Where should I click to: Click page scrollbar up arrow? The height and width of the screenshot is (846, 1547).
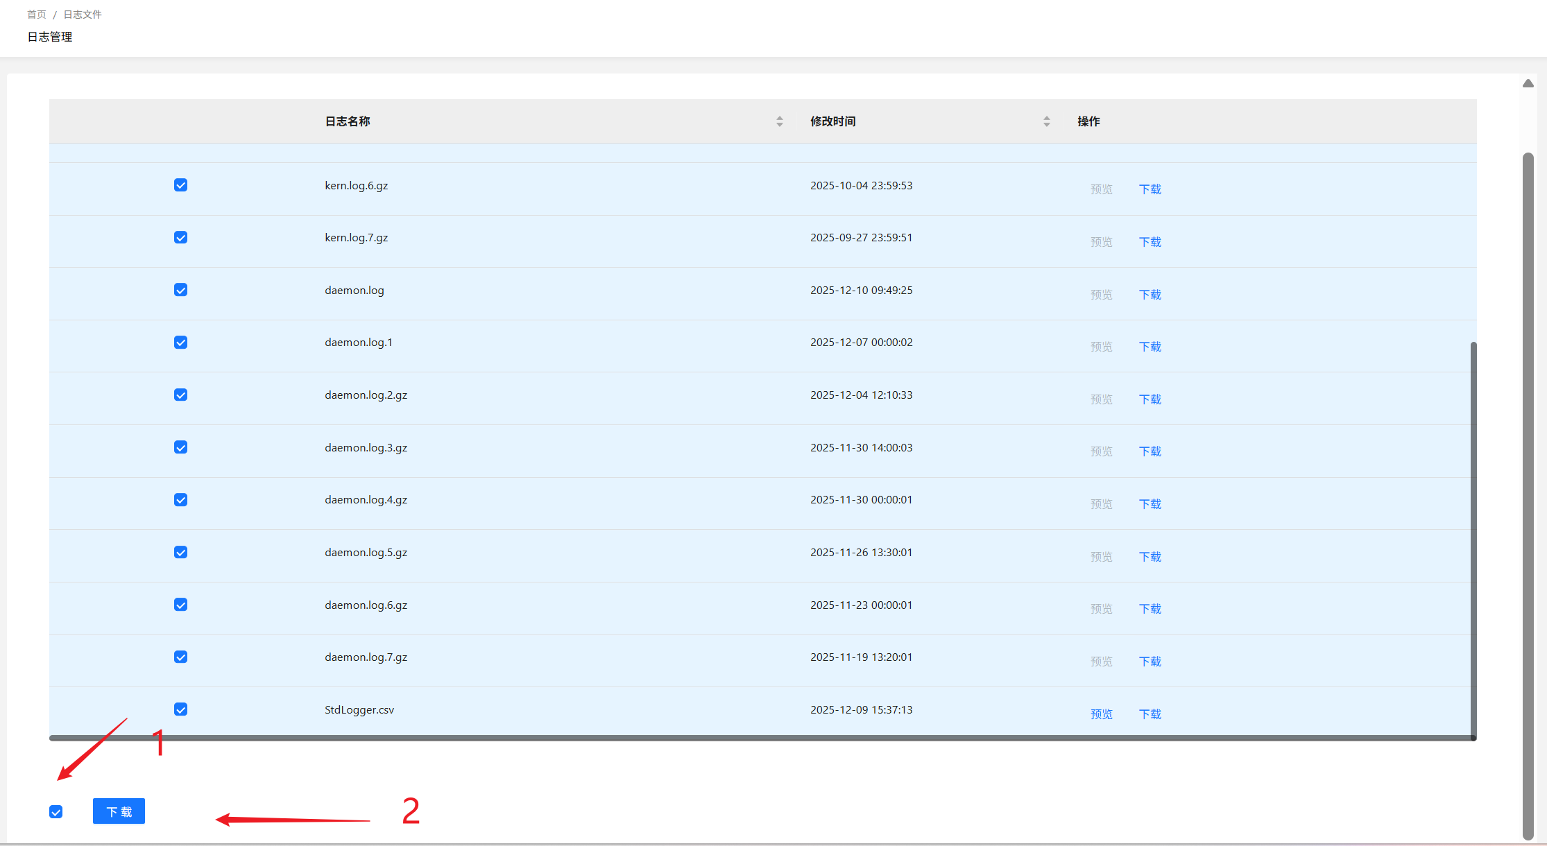[x=1528, y=83]
